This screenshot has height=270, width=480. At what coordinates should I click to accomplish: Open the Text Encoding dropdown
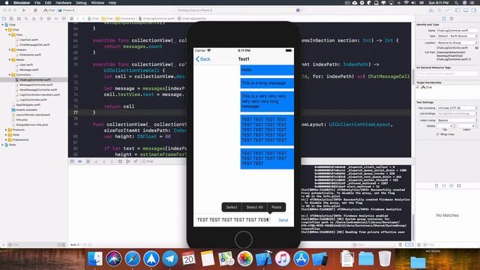coord(457,108)
